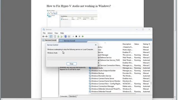This screenshot has height=100, width=178.
Task: Open the Action menu
Action: (50, 33)
